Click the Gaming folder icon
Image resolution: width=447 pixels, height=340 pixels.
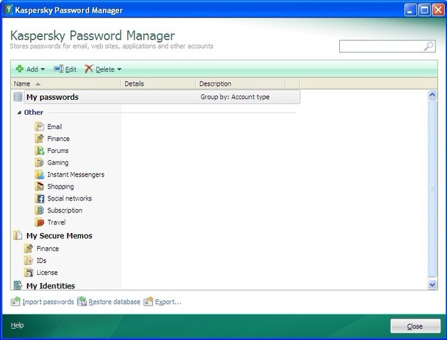coord(39,162)
